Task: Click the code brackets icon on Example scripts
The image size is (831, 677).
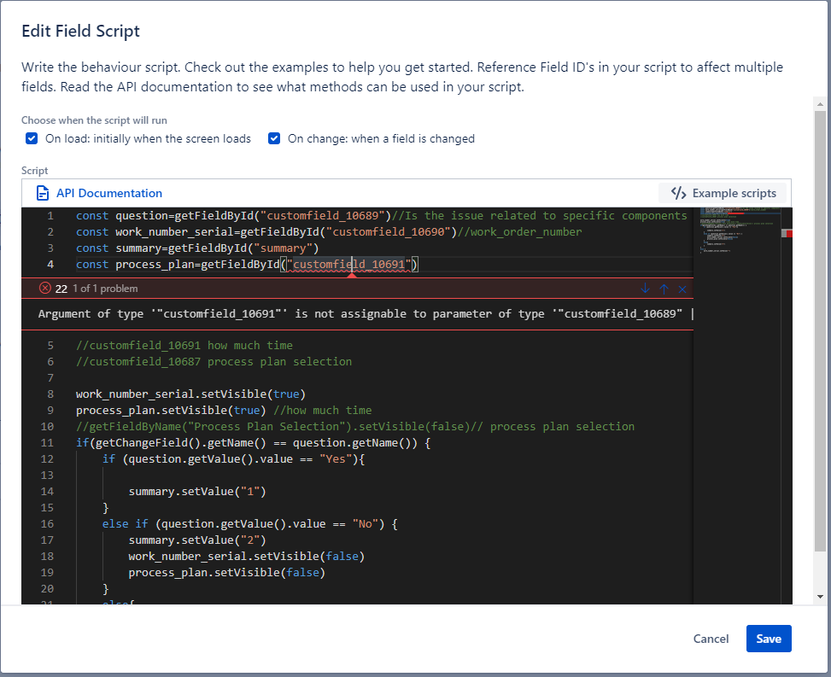Action: (678, 193)
